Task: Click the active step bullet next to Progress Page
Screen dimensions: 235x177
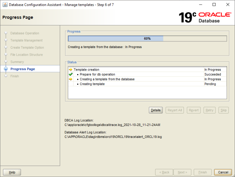Action: tap(6, 69)
